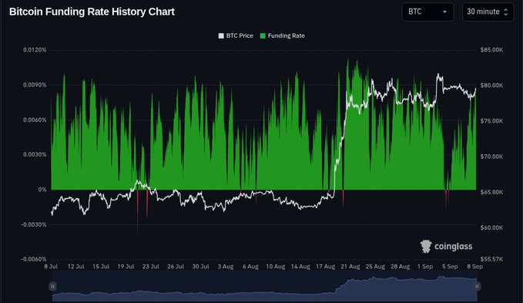Click the 8 Jul date label
This screenshot has height=303, width=523.
[51, 267]
